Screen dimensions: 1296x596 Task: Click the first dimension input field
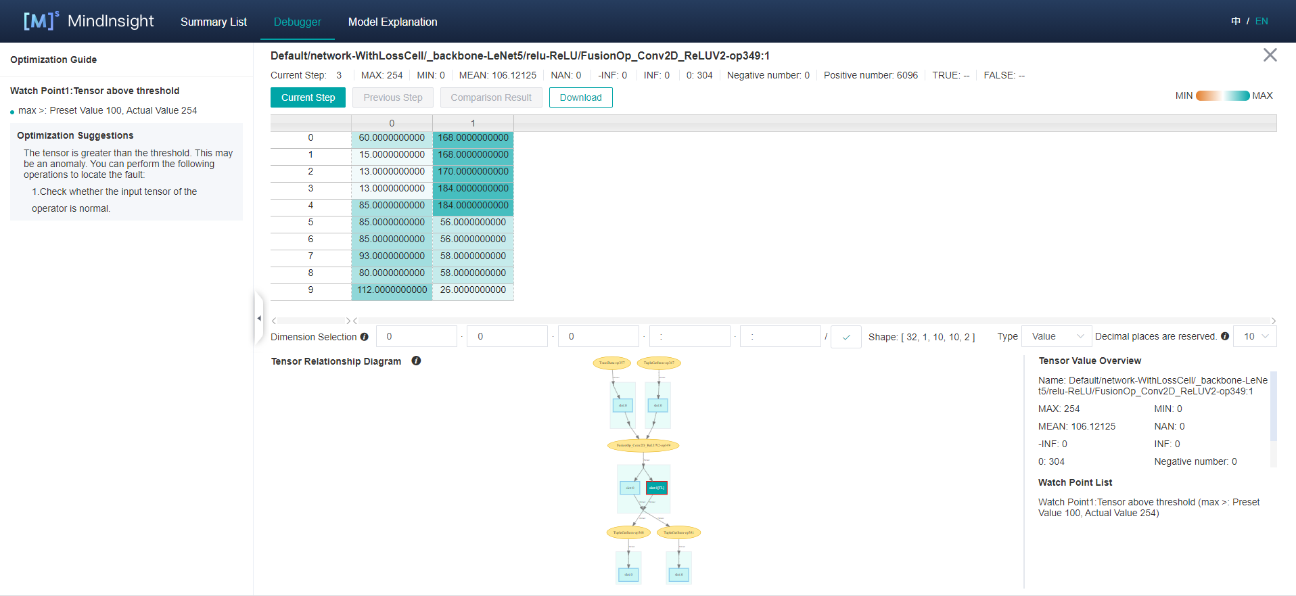(417, 336)
